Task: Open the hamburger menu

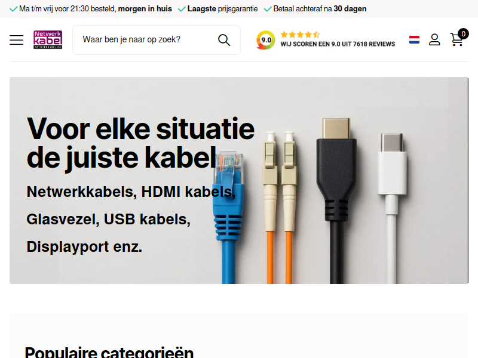Action: pyautogui.click(x=16, y=40)
